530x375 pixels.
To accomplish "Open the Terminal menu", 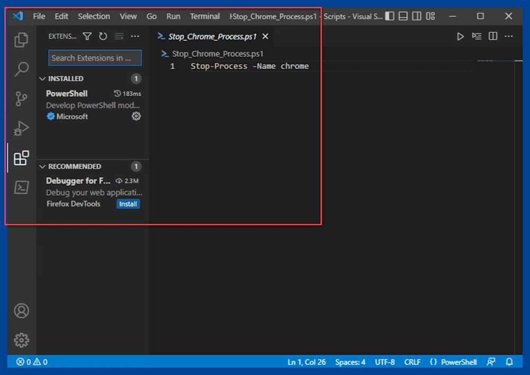I will [x=205, y=16].
